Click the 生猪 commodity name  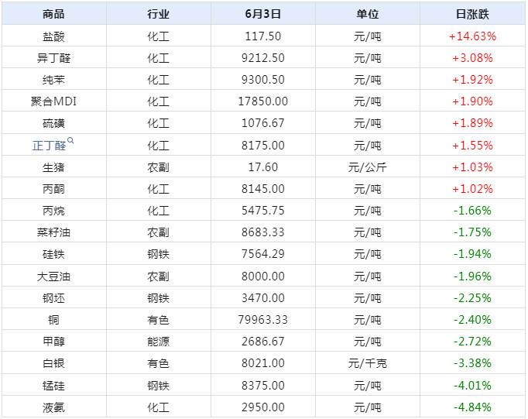pos(54,167)
